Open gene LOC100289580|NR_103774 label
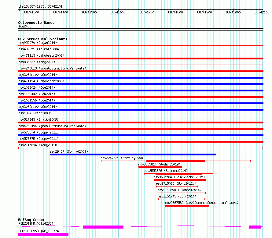Image resolution: width=272 pixels, height=238 pixels. (39, 231)
